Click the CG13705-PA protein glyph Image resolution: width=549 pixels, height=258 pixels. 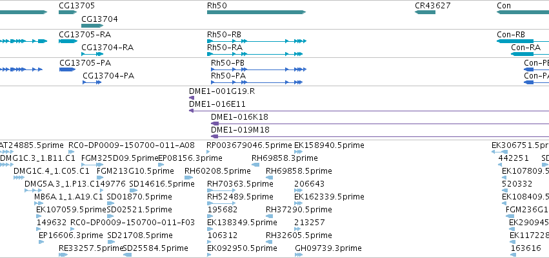click(68, 69)
